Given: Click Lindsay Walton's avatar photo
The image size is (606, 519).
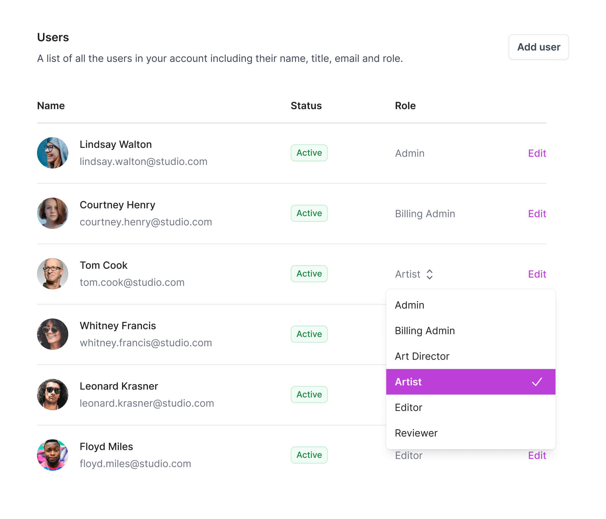Looking at the screenshot, I should pyautogui.click(x=53, y=153).
